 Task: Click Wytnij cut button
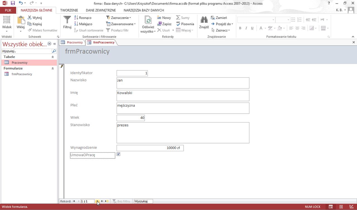click(x=35, y=18)
